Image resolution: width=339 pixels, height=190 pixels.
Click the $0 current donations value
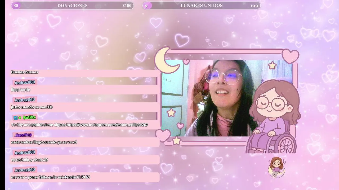pos(16,6)
